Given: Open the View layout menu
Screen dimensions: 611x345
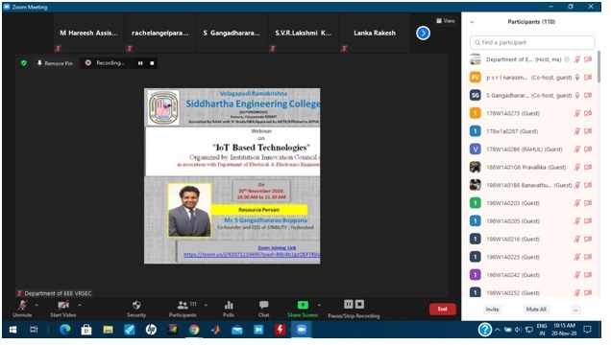Looking at the screenshot, I should coord(446,21).
